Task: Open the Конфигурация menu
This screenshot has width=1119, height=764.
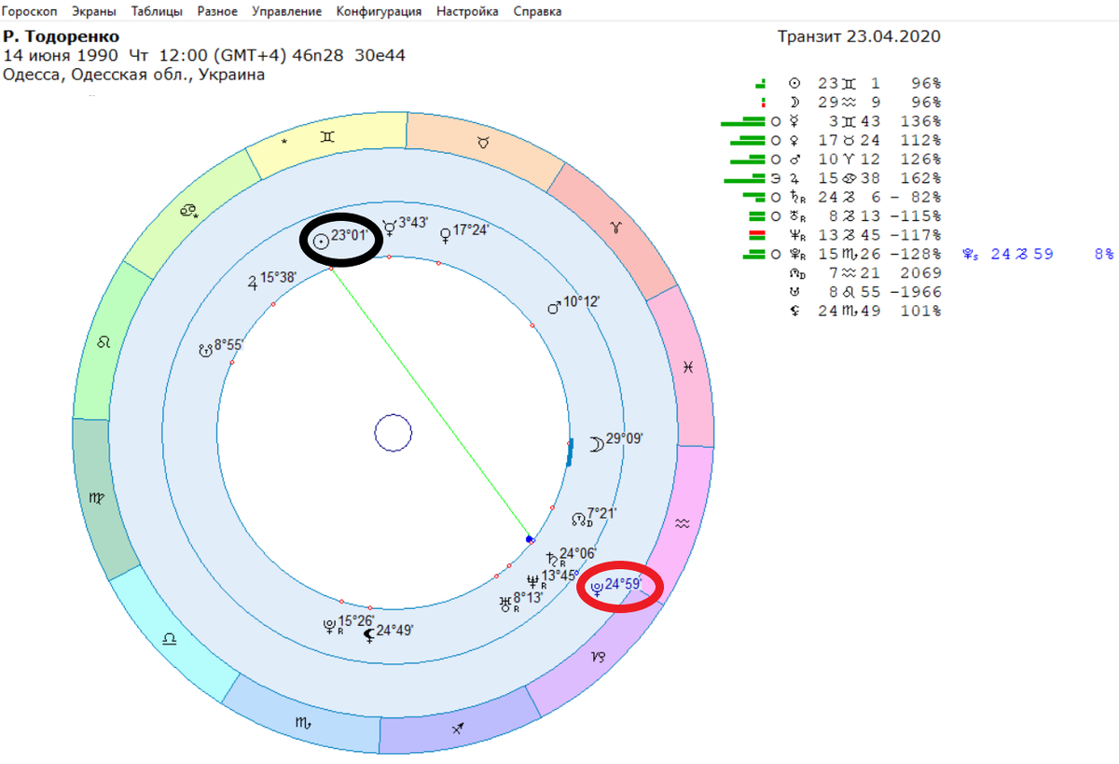Action: click(x=379, y=12)
